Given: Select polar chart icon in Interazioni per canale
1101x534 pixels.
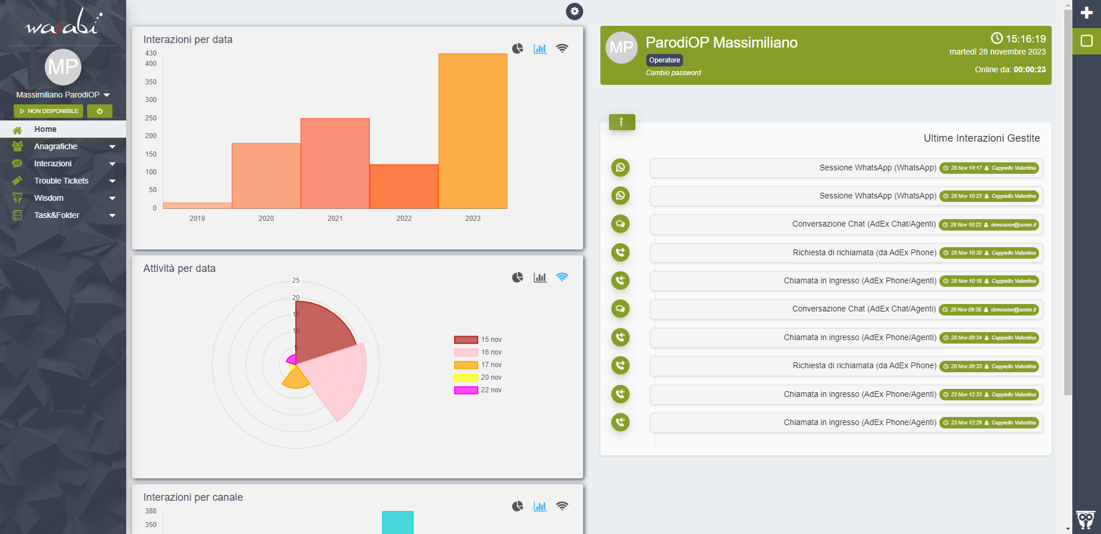Looking at the screenshot, I should tap(562, 506).
